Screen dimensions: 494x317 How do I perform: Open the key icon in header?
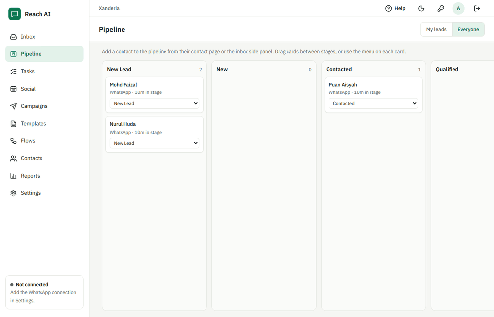pos(441,8)
